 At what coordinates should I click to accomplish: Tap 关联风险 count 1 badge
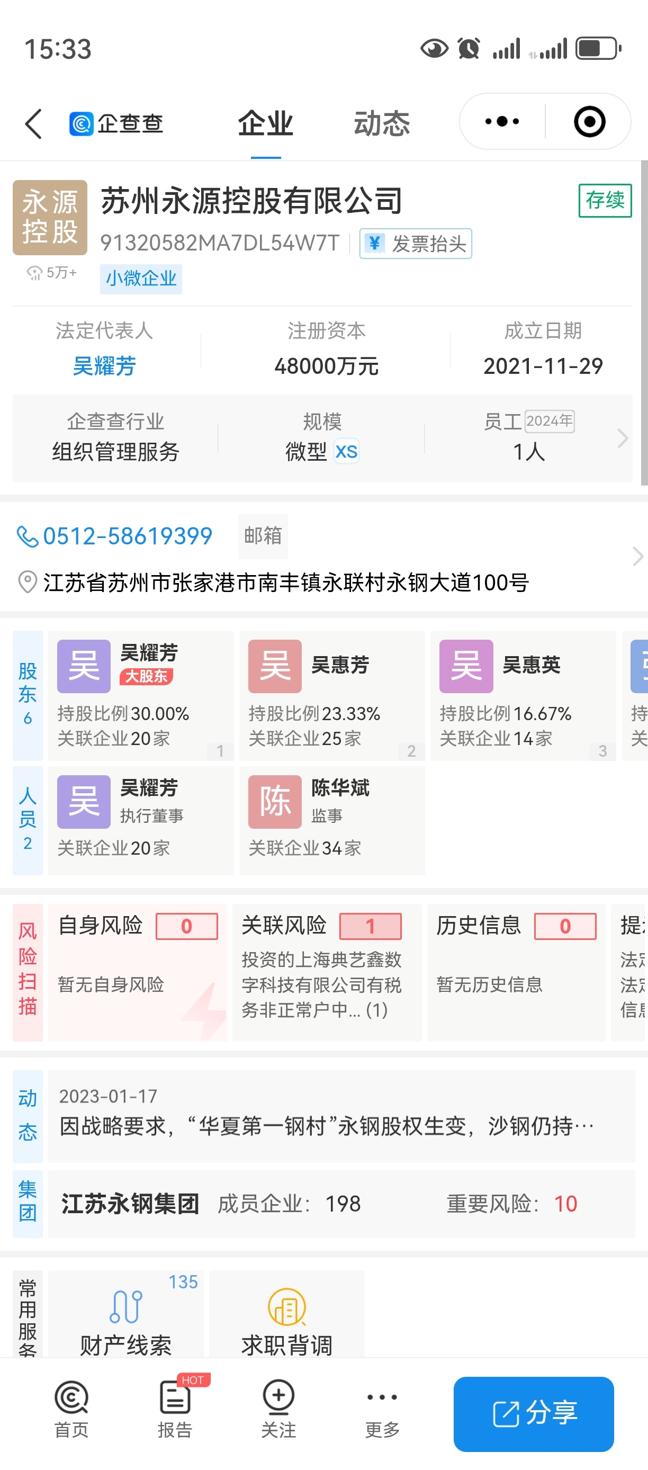(371, 926)
